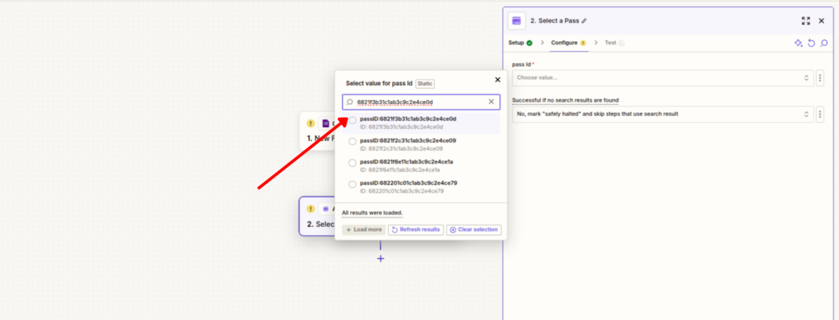
Task: Click into the pass Id search input field
Action: (421, 102)
